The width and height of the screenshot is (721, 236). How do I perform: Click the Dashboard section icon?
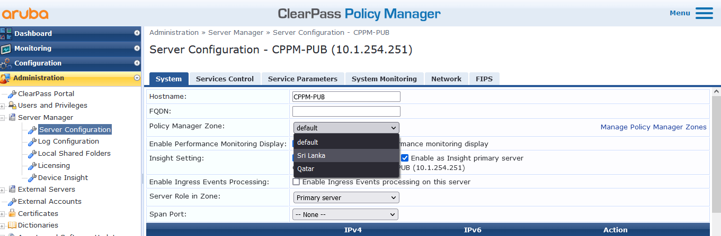[6, 33]
